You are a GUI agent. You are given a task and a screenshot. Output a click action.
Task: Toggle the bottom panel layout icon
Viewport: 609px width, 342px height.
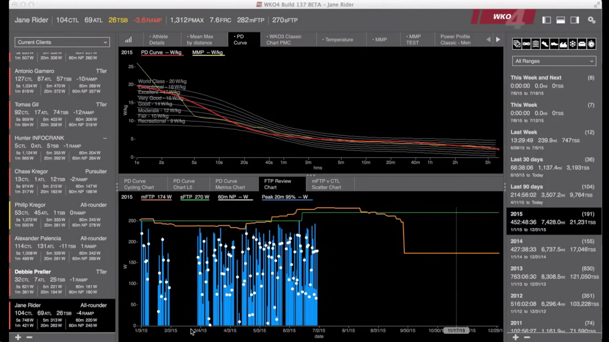560,20
